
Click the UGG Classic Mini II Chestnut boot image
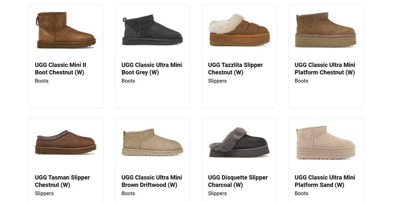tap(66, 30)
